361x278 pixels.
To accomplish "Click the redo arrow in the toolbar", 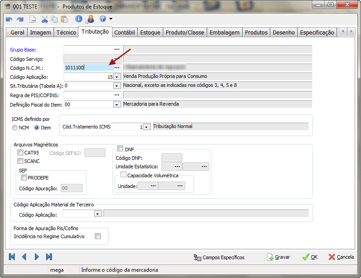I will point(20,19).
